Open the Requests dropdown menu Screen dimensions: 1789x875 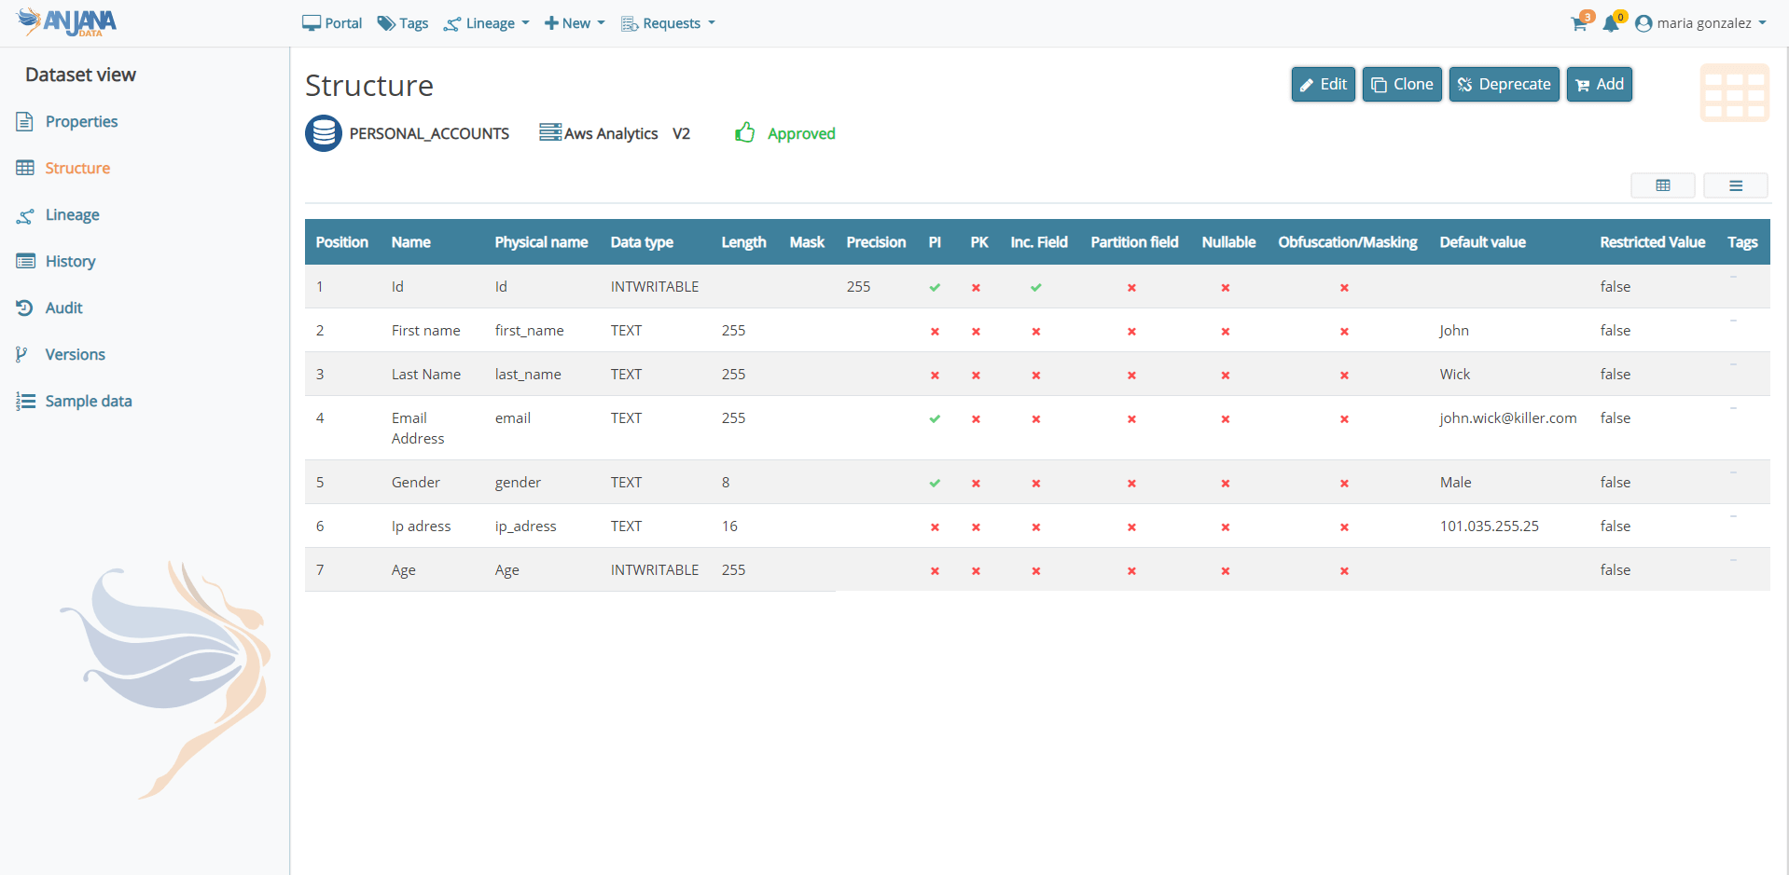(669, 23)
